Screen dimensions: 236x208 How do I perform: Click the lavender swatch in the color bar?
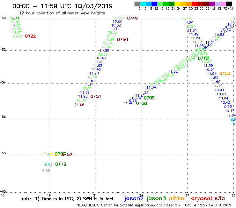218,4
